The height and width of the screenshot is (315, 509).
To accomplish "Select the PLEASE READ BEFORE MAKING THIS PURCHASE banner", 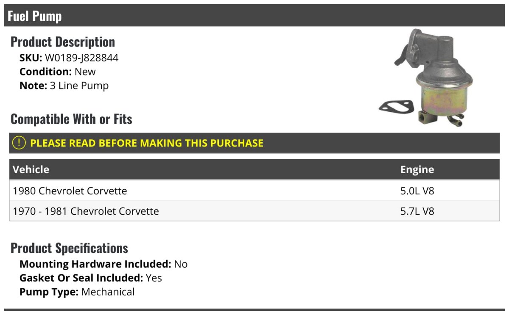I will coord(255,143).
